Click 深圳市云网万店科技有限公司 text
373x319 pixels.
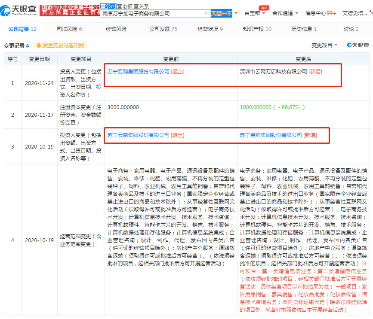click(273, 71)
